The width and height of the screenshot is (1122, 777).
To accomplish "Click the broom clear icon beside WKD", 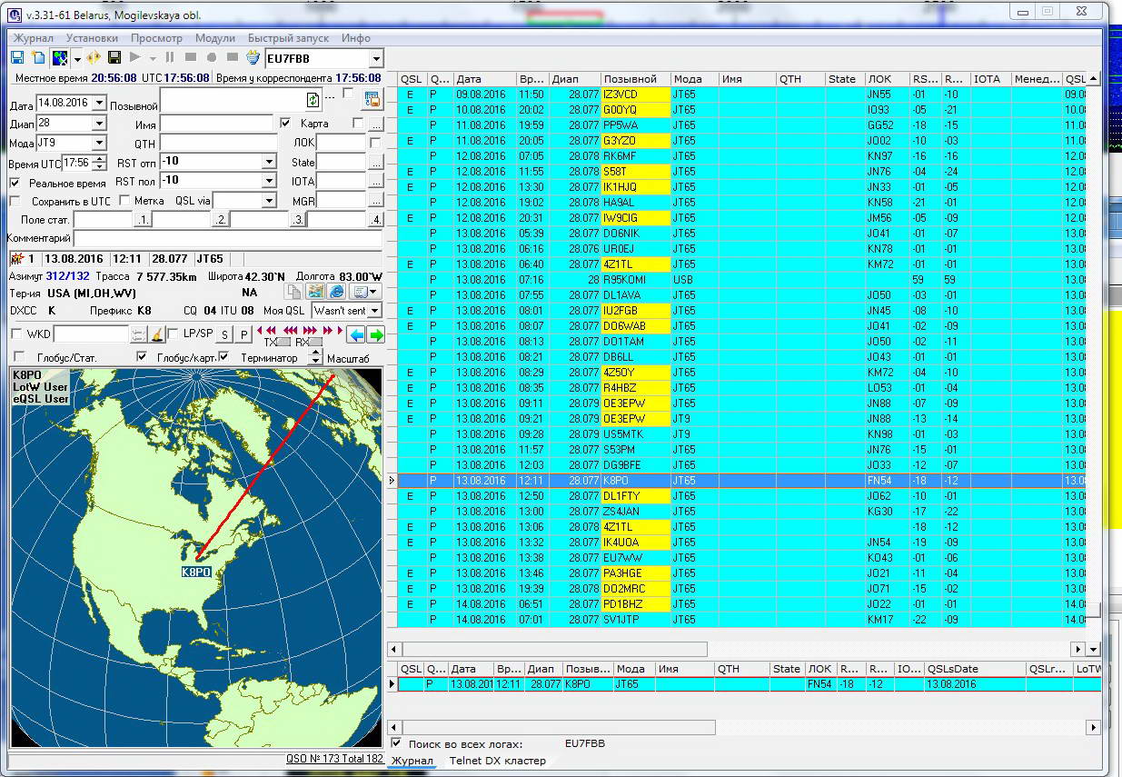I will [x=157, y=334].
